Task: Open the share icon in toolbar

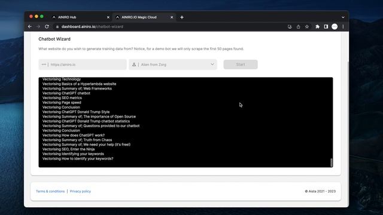Action: click(x=298, y=26)
